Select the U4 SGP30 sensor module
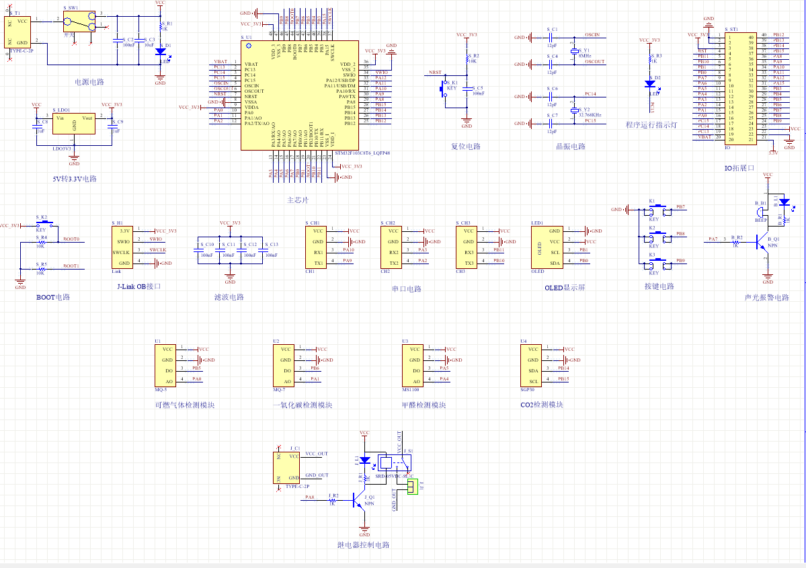The height and width of the screenshot is (568, 806). pyautogui.click(x=531, y=366)
